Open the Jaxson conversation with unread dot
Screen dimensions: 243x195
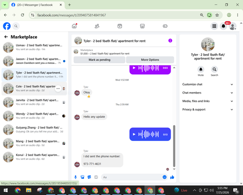(x=34, y=61)
